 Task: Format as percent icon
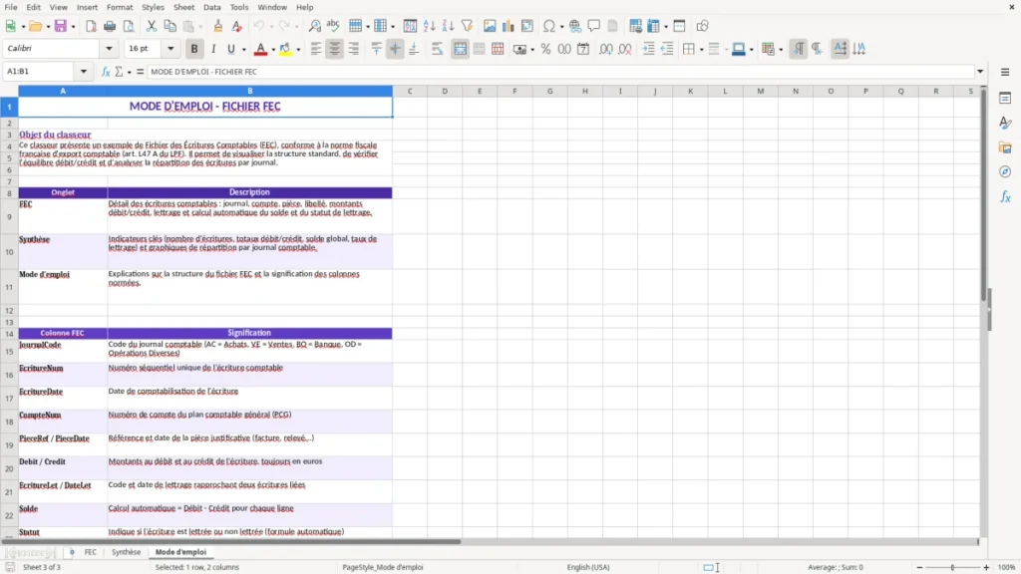coord(545,49)
